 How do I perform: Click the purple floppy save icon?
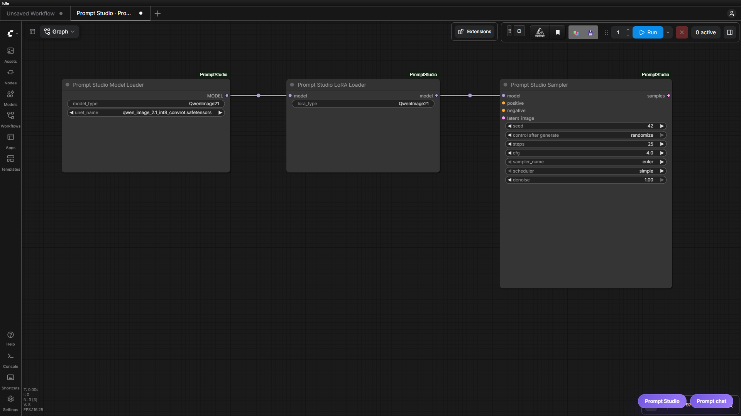click(x=590, y=33)
